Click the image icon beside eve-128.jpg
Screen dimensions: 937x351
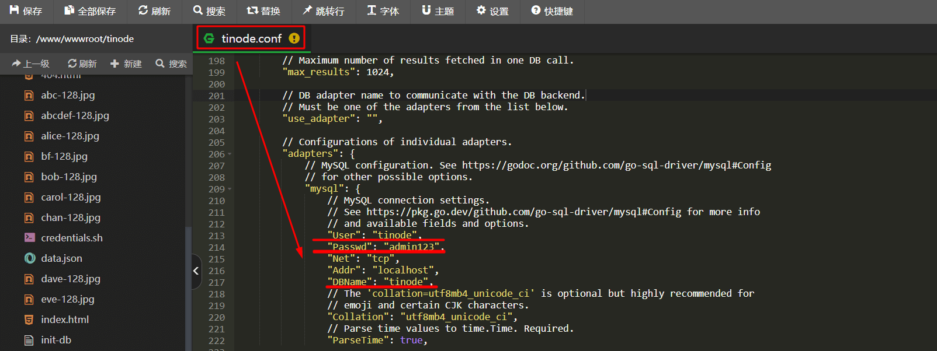click(29, 299)
